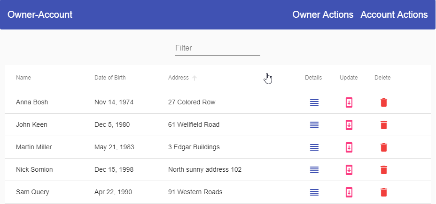Click the Owner-Account title link
This screenshot has height=204, width=436.
[x=40, y=15]
